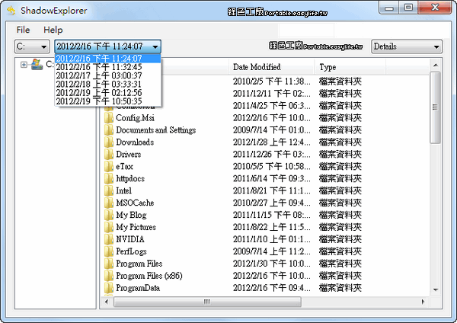Image resolution: width=457 pixels, height=323 pixels.
Task: Click the httpdocs folder icon
Action: coord(109,179)
